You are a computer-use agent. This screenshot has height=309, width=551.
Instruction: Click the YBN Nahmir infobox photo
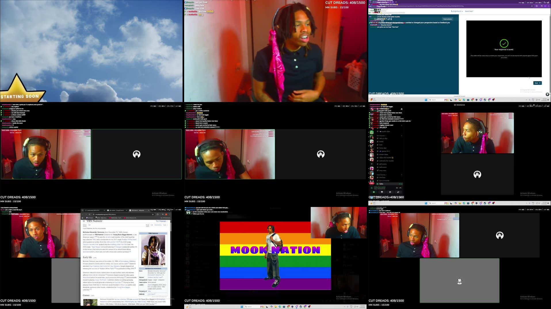pyautogui.click(x=153, y=249)
